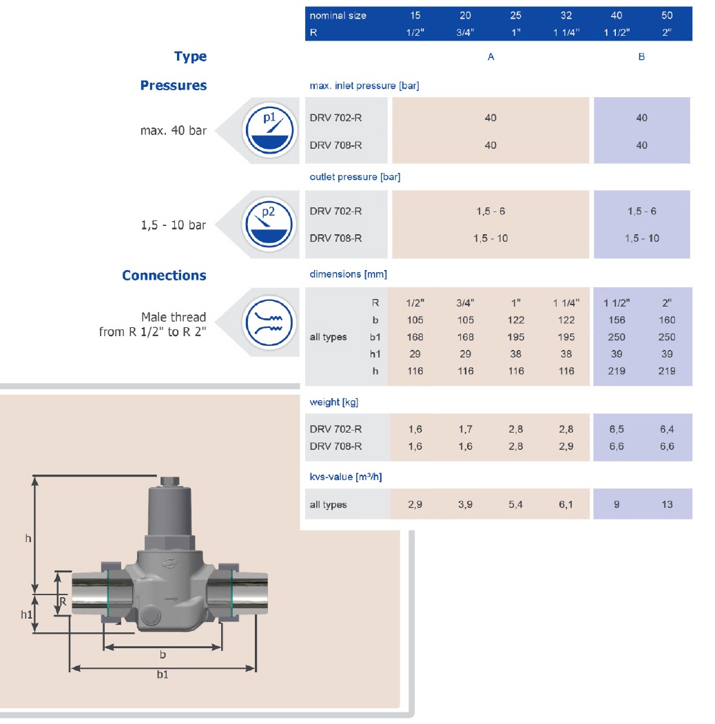Click nominal size 50 in header row
The width and height of the screenshot is (715, 724).
point(666,15)
